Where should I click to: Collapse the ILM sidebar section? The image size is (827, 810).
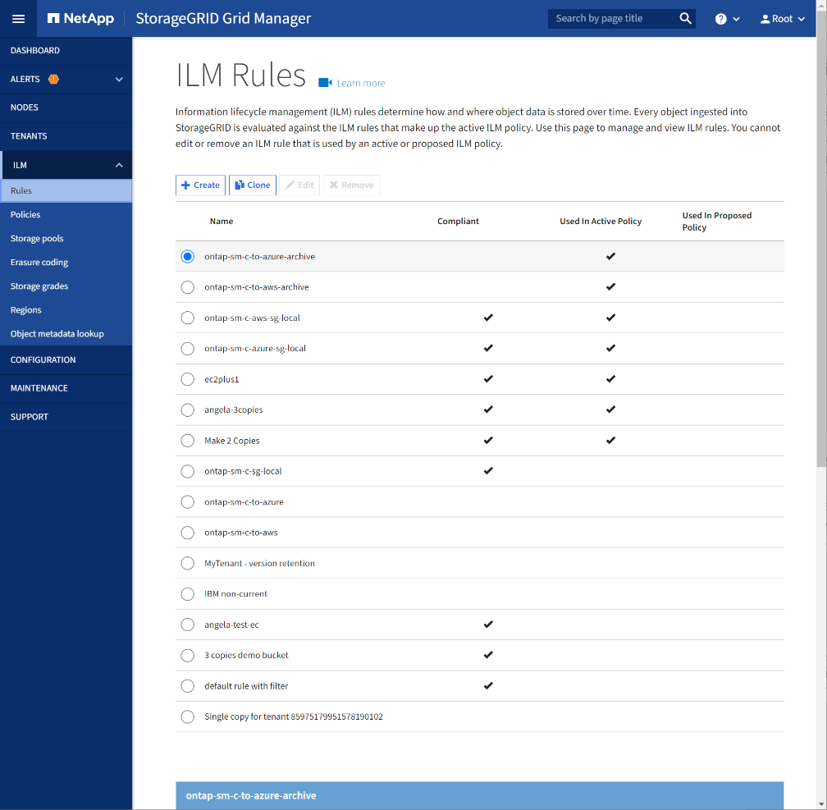pyautogui.click(x=119, y=166)
